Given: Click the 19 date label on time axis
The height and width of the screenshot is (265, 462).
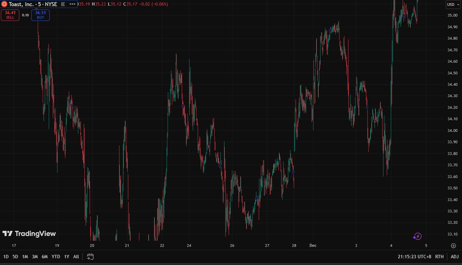Looking at the screenshot, I should (57, 246).
